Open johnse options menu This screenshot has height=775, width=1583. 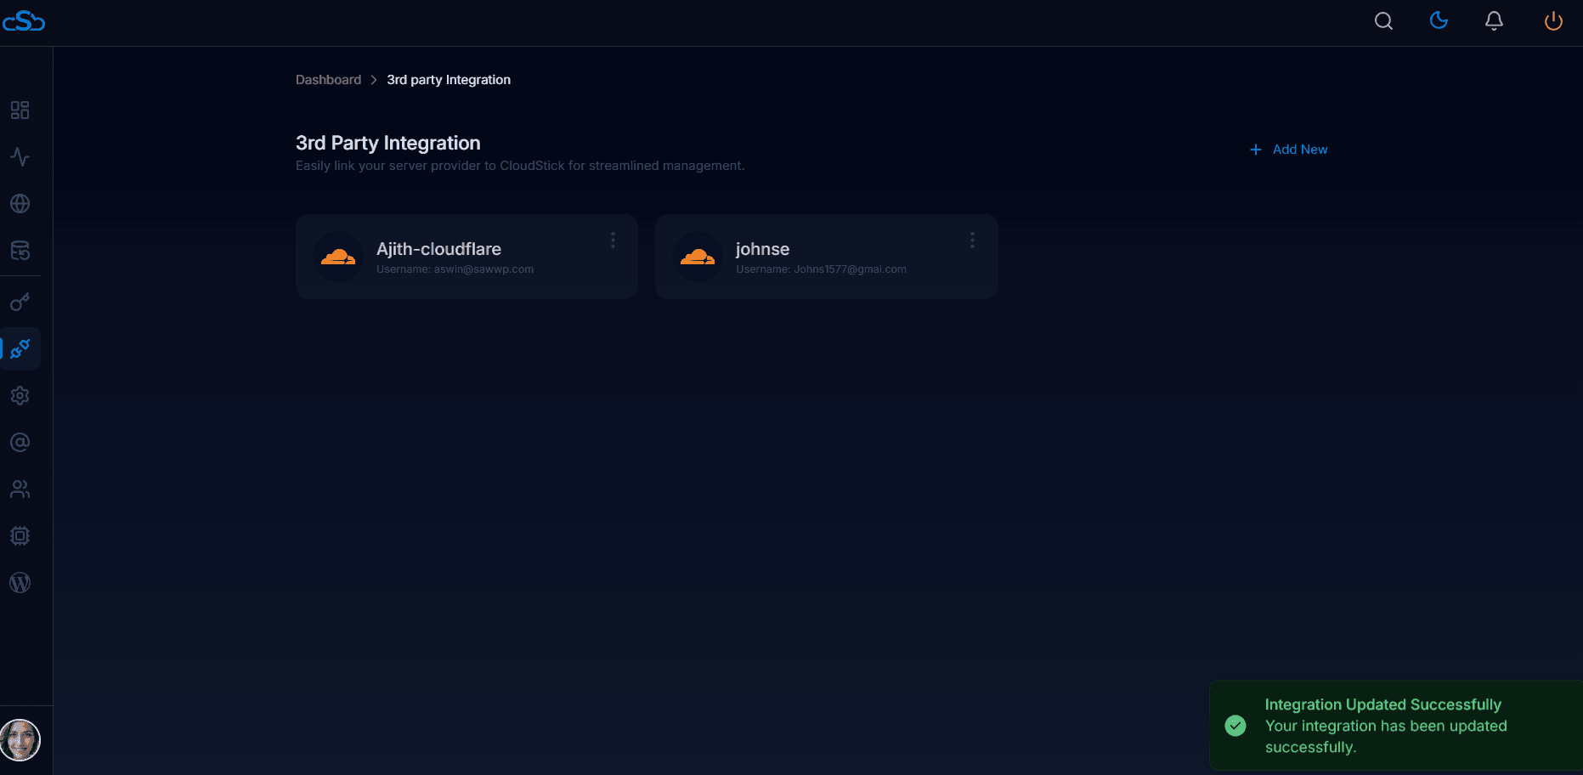click(x=972, y=240)
